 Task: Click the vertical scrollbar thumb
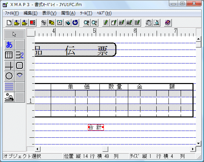click(198, 45)
